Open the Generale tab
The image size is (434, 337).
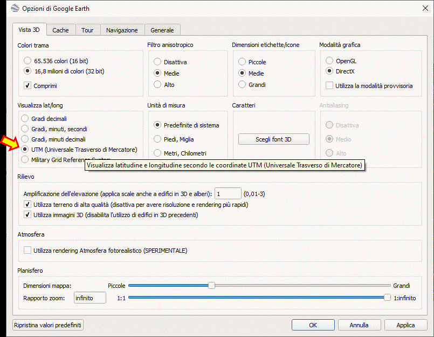[x=162, y=30]
